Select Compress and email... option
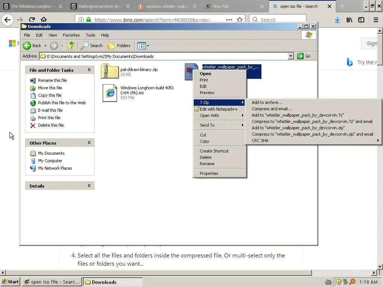The image size is (383, 287). tap(313, 109)
